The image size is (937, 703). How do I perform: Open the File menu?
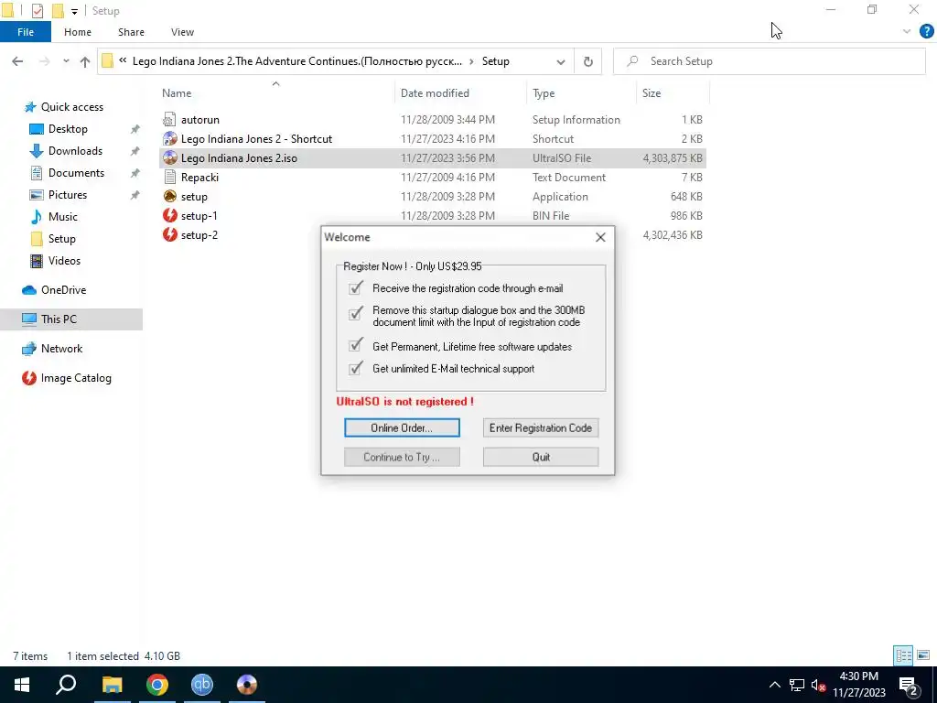26,32
